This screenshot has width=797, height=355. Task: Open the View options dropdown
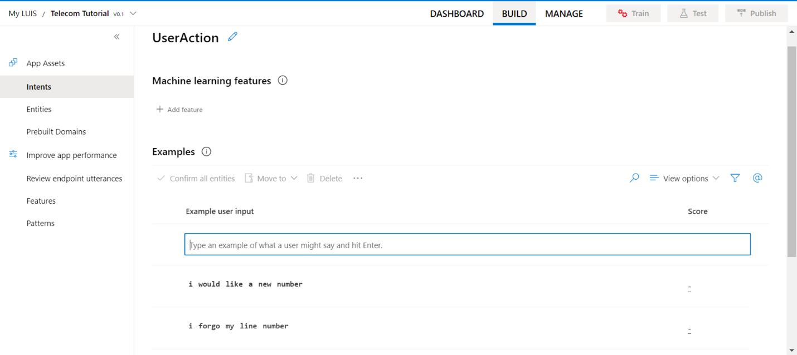click(684, 178)
